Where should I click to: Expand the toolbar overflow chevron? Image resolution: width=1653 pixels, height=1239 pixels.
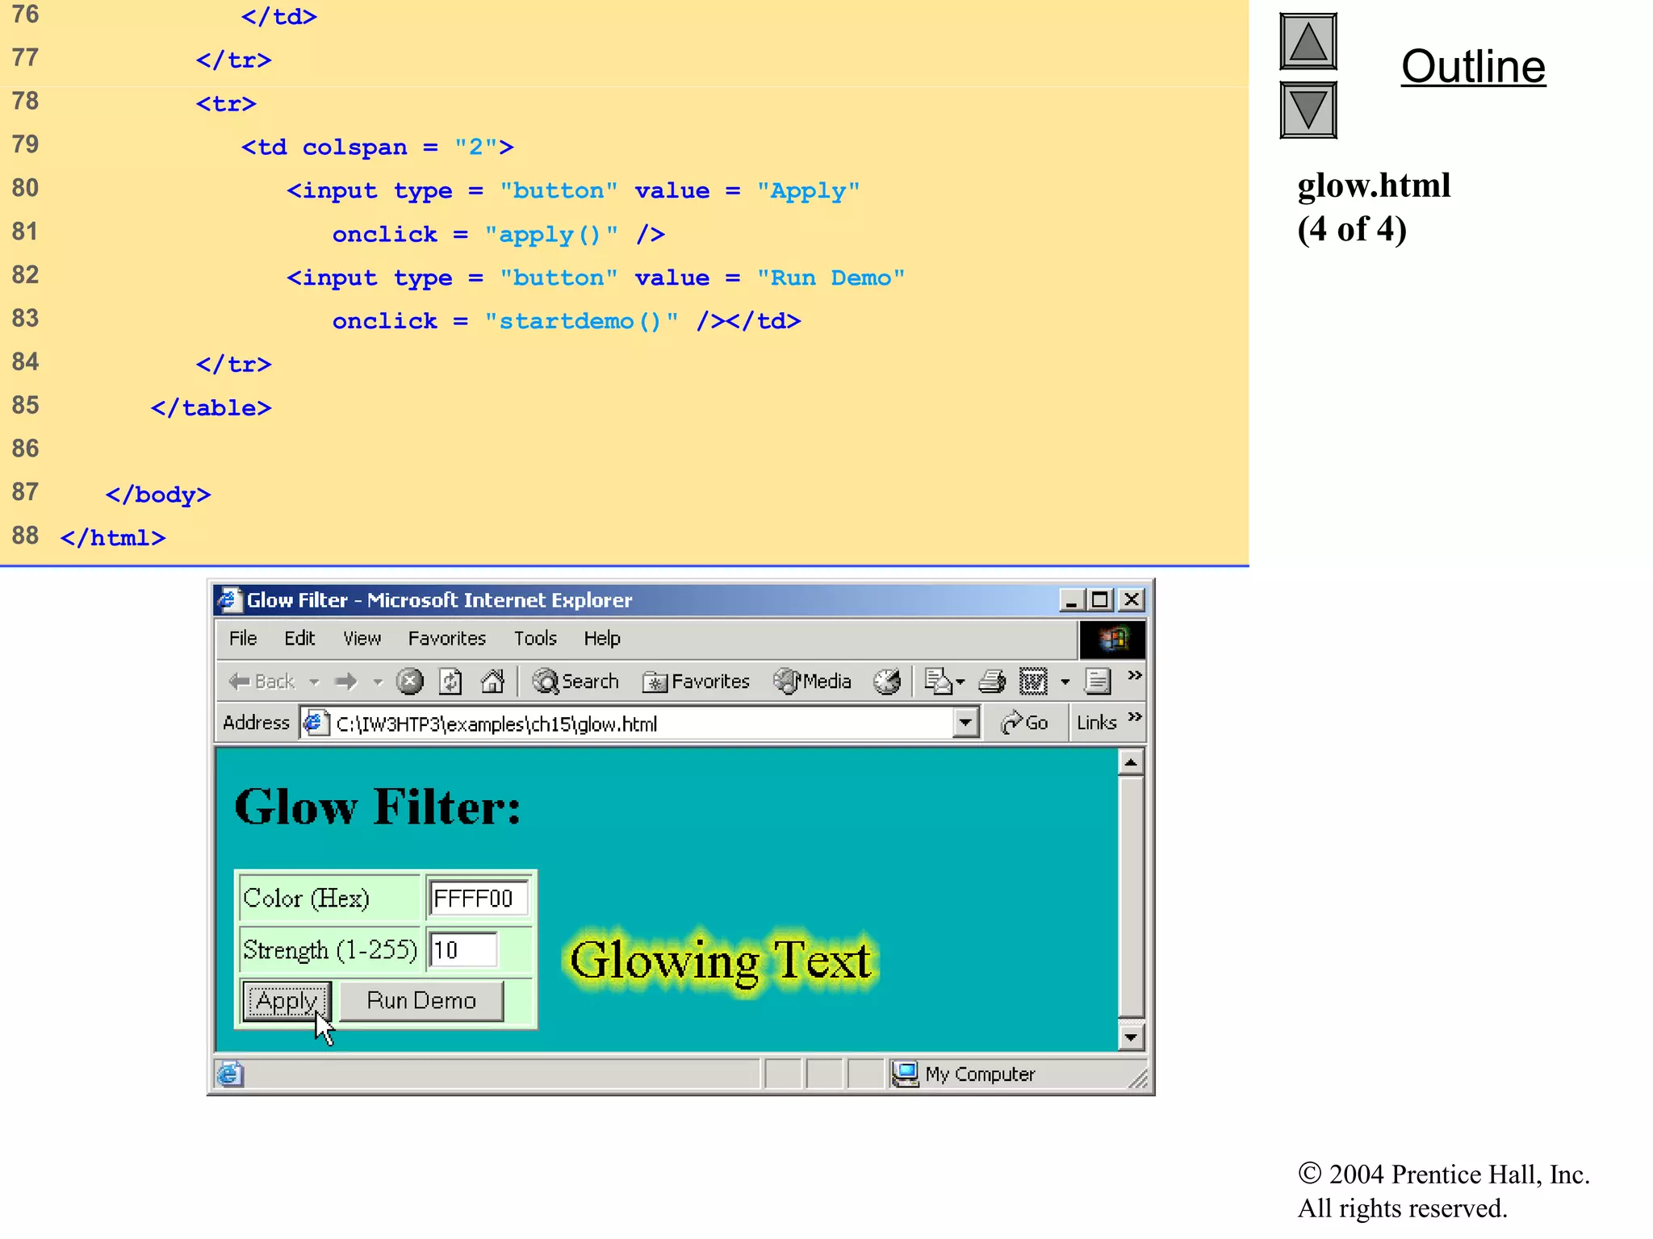click(1135, 674)
